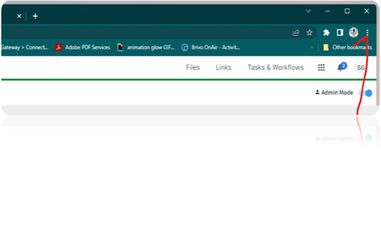Open notifications bell with 2 badge
This screenshot has height=233, width=381.
(x=342, y=67)
